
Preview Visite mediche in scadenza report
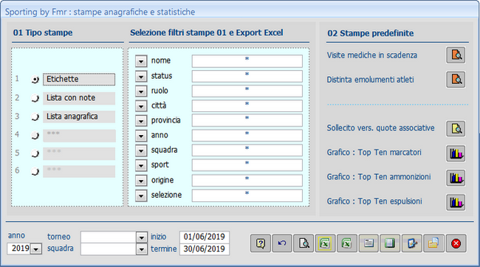pos(456,55)
